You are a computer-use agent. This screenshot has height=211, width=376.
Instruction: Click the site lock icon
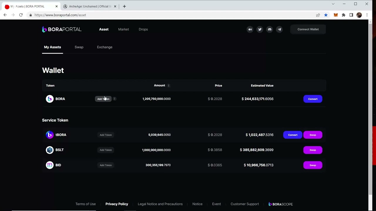click(31, 15)
